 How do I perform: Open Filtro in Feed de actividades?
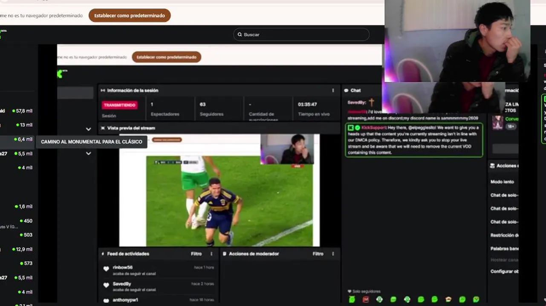[196, 254]
